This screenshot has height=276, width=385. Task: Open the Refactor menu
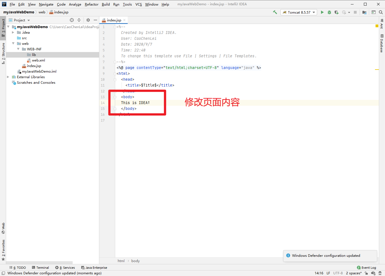pyautogui.click(x=92, y=4)
